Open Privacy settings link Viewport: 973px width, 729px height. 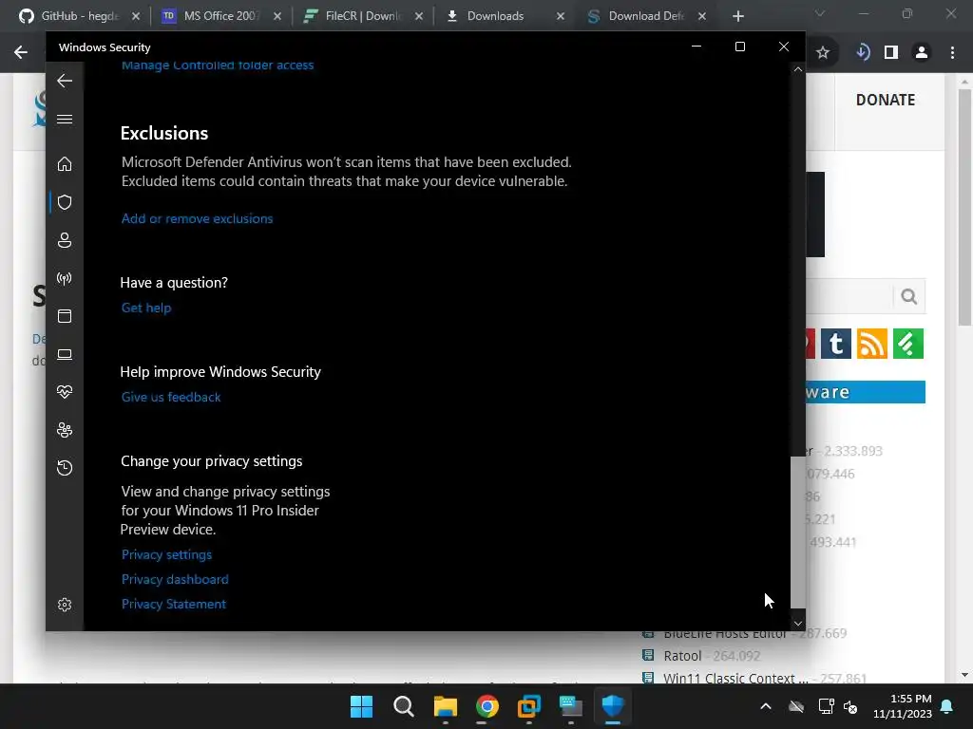pyautogui.click(x=167, y=554)
